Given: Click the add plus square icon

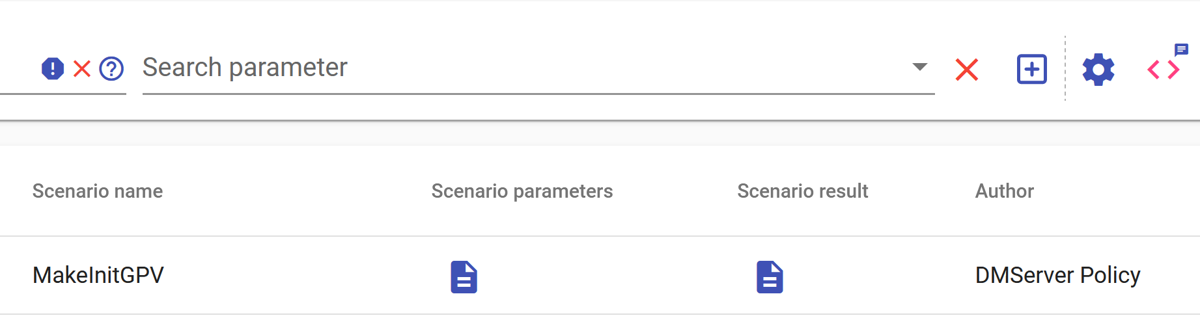Looking at the screenshot, I should (1032, 69).
